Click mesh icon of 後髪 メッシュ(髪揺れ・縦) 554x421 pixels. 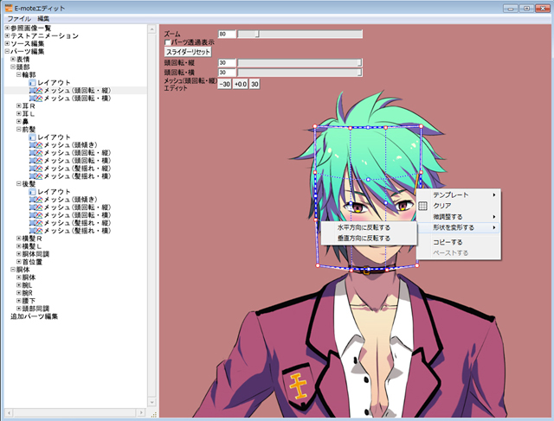(x=35, y=223)
